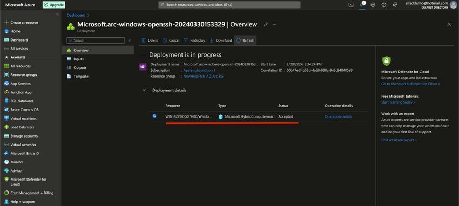Screen dimensions: 459x206
Task: Refresh the deployment overview
Action: coord(245,40)
